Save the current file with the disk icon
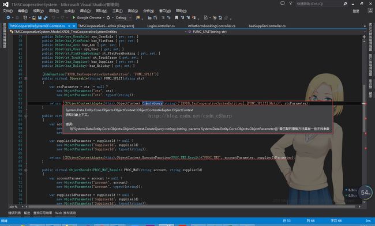Viewport: 375px width, 226px height. click(40, 18)
